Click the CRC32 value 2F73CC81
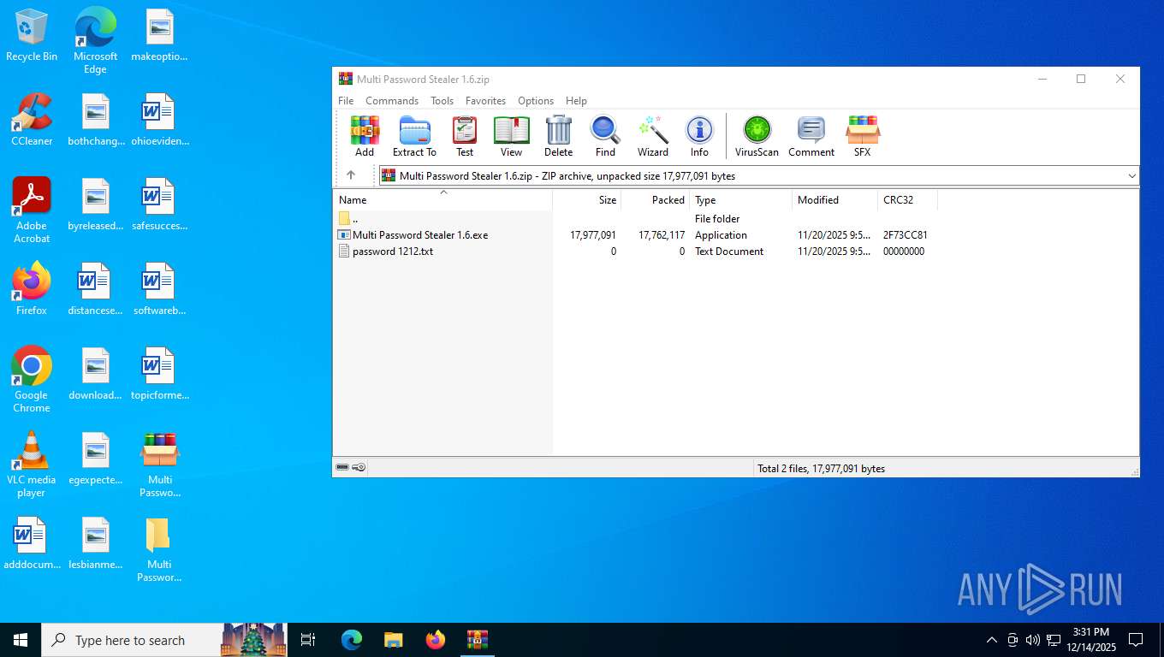 905,235
